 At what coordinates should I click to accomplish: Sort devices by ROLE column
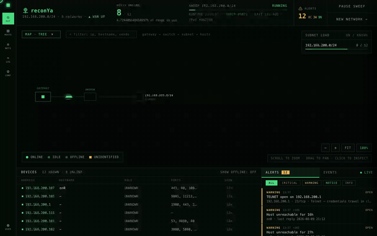tap(129, 180)
